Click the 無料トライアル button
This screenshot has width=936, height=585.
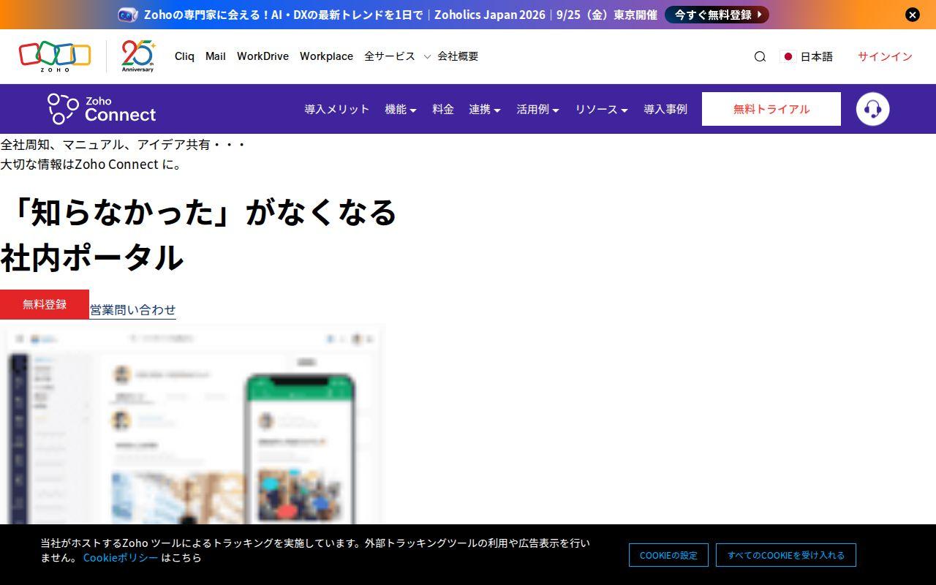click(x=771, y=109)
